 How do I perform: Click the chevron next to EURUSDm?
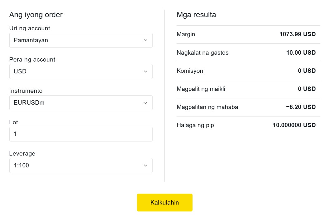[x=145, y=103]
